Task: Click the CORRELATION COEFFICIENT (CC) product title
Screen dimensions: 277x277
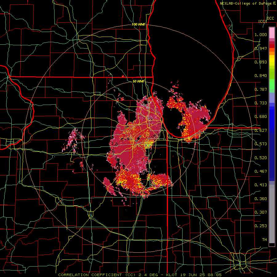Action: click(x=97, y=275)
